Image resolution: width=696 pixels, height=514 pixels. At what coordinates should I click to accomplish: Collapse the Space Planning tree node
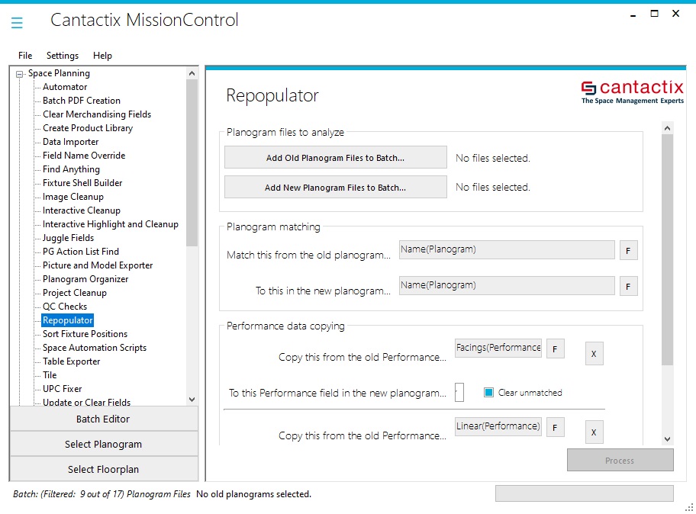pos(20,74)
